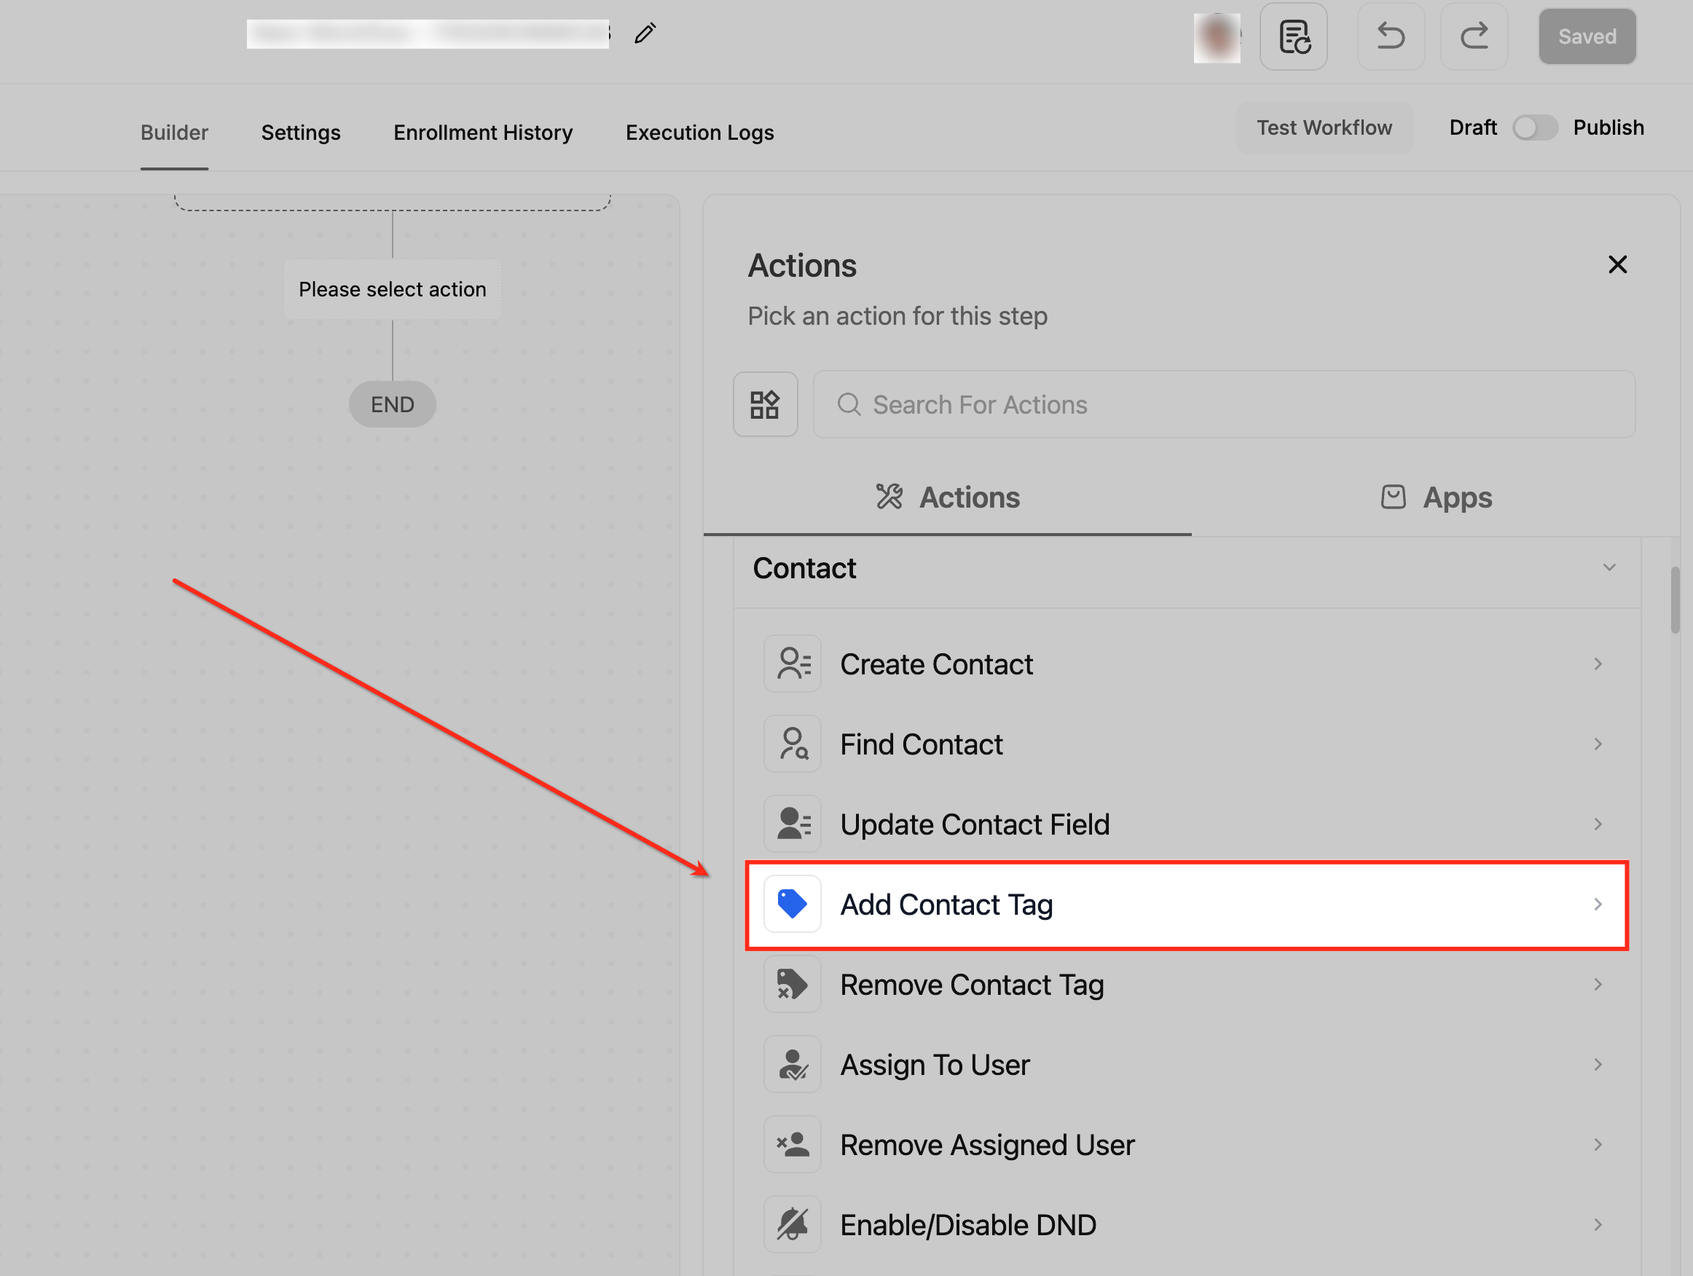Click the actions list scrollbar

pos(1675,599)
